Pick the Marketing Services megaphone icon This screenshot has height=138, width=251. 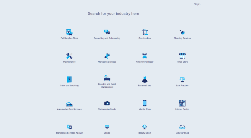click(x=107, y=56)
